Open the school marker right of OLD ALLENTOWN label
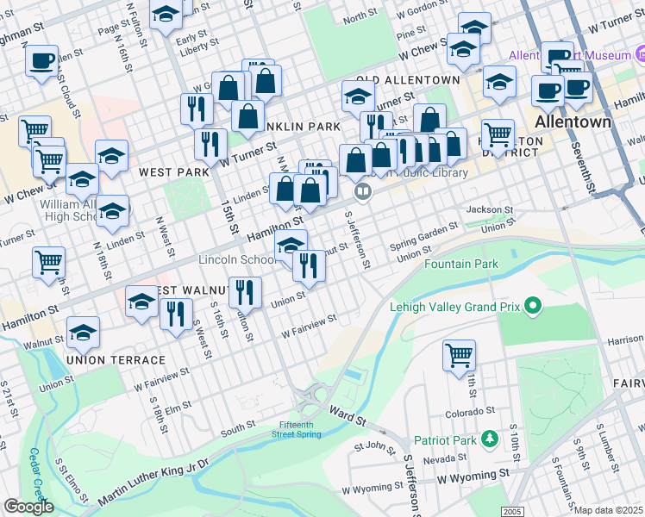Image resolution: width=645 pixels, height=517 pixels. point(499,82)
